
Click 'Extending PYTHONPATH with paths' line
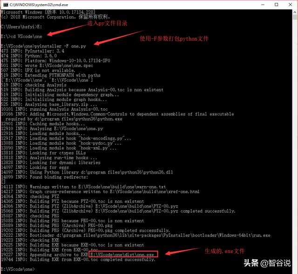click(51, 75)
